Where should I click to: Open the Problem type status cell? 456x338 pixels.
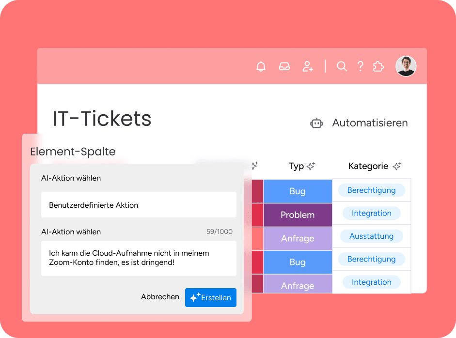click(298, 215)
